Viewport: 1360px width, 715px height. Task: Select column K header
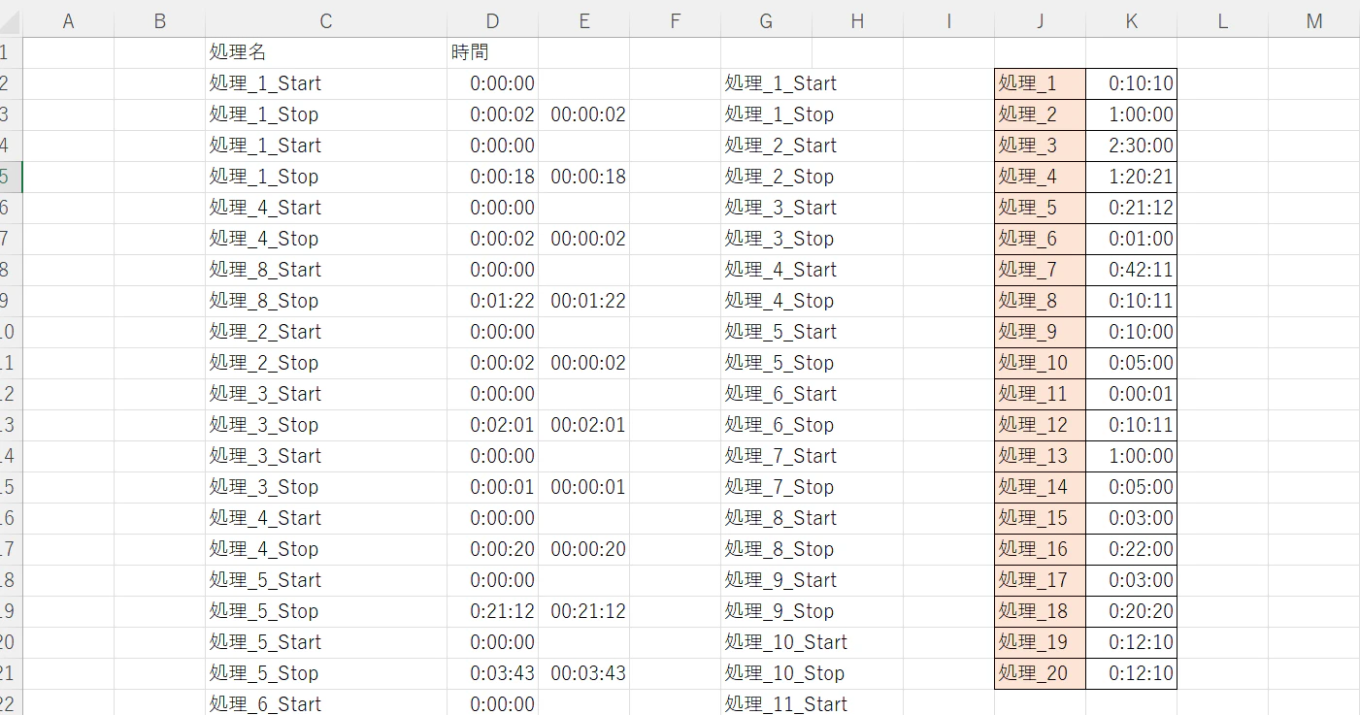coord(1131,21)
